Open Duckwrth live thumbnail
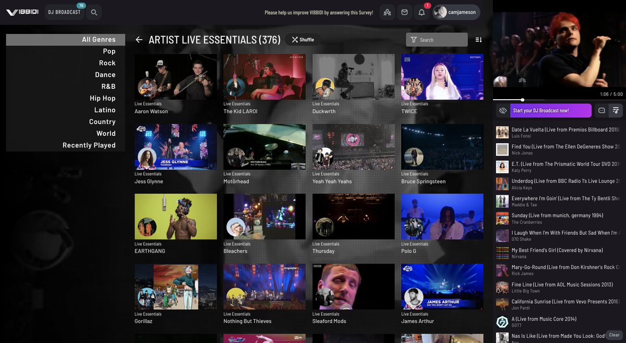The image size is (626, 343). point(354,77)
